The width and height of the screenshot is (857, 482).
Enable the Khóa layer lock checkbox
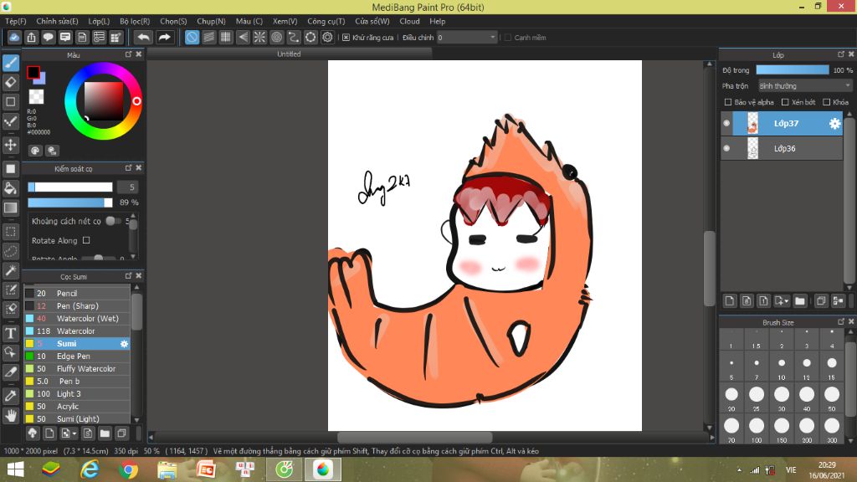coord(827,102)
